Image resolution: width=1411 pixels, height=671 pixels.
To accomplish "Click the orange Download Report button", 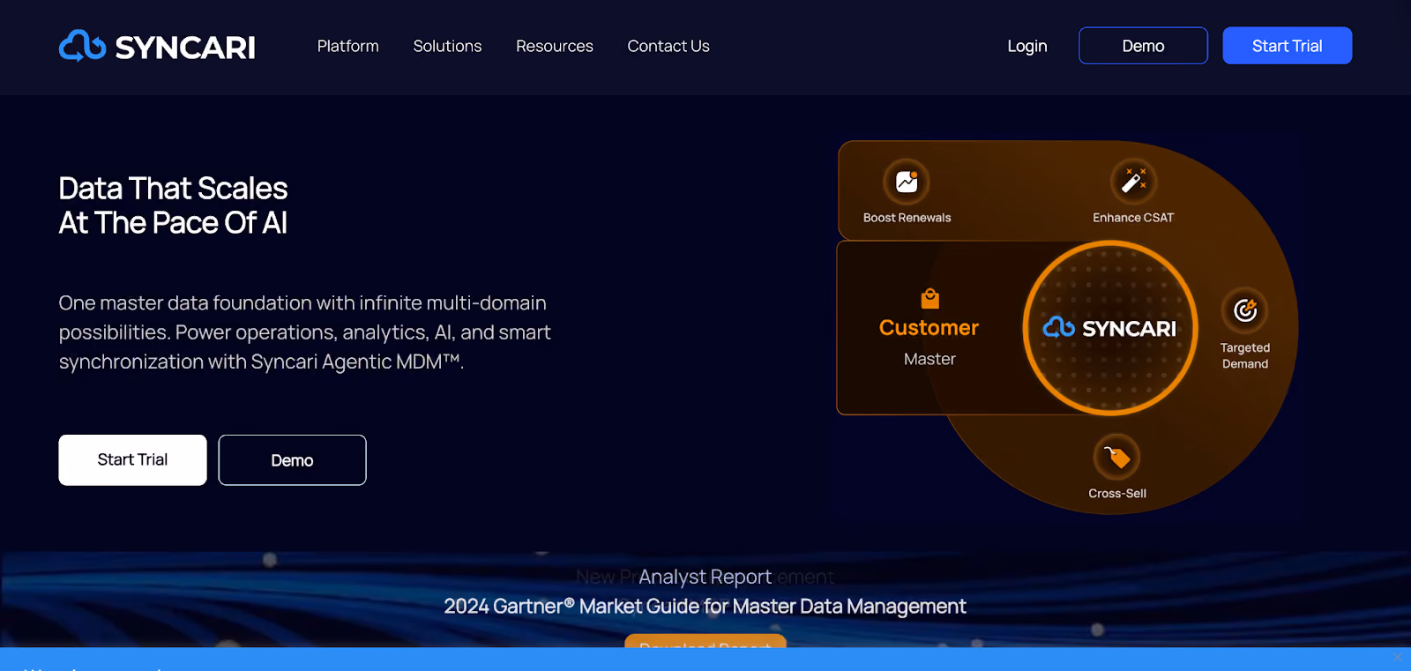I will click(705, 641).
